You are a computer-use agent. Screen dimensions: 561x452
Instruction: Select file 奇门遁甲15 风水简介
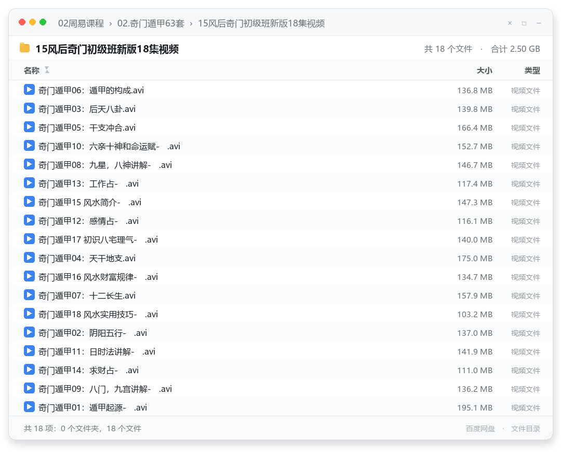tap(280, 202)
